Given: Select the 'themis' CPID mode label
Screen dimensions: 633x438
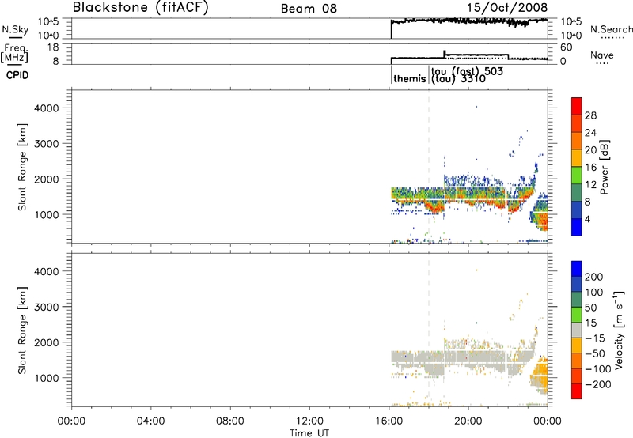Looking at the screenshot, I should click(409, 78).
